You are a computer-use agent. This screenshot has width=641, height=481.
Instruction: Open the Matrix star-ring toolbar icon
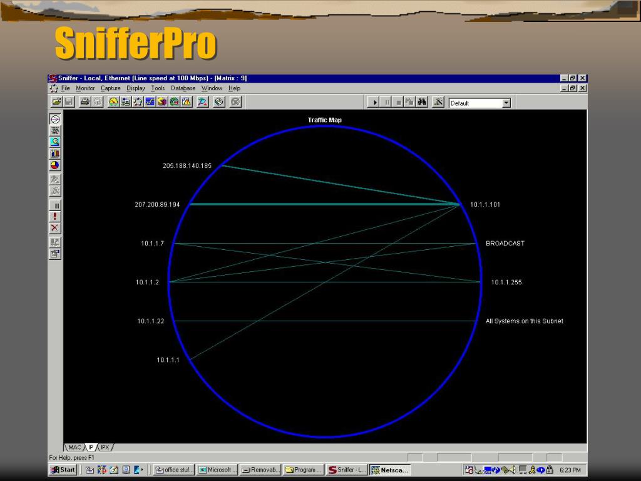[x=138, y=101]
